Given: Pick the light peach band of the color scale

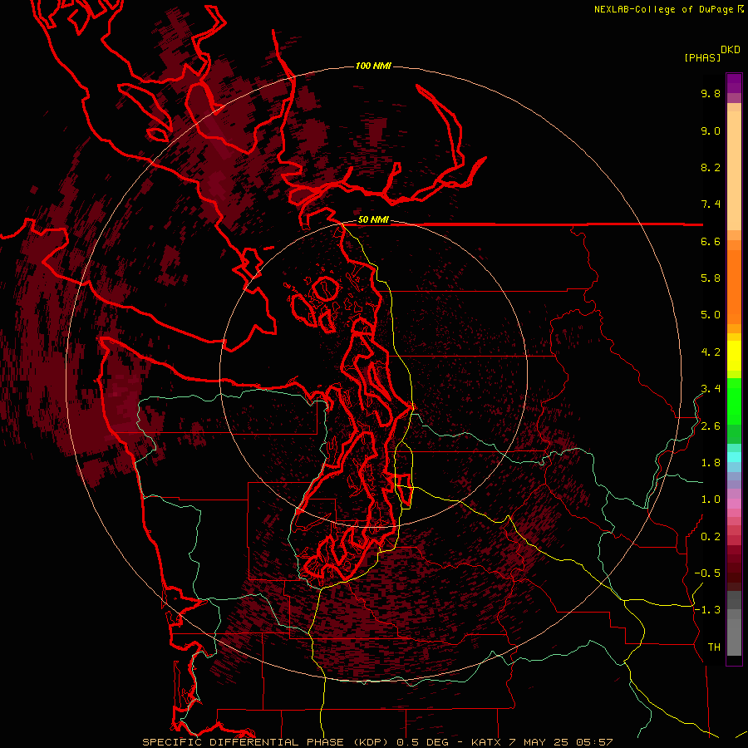Looking at the screenshot, I should point(734,170).
